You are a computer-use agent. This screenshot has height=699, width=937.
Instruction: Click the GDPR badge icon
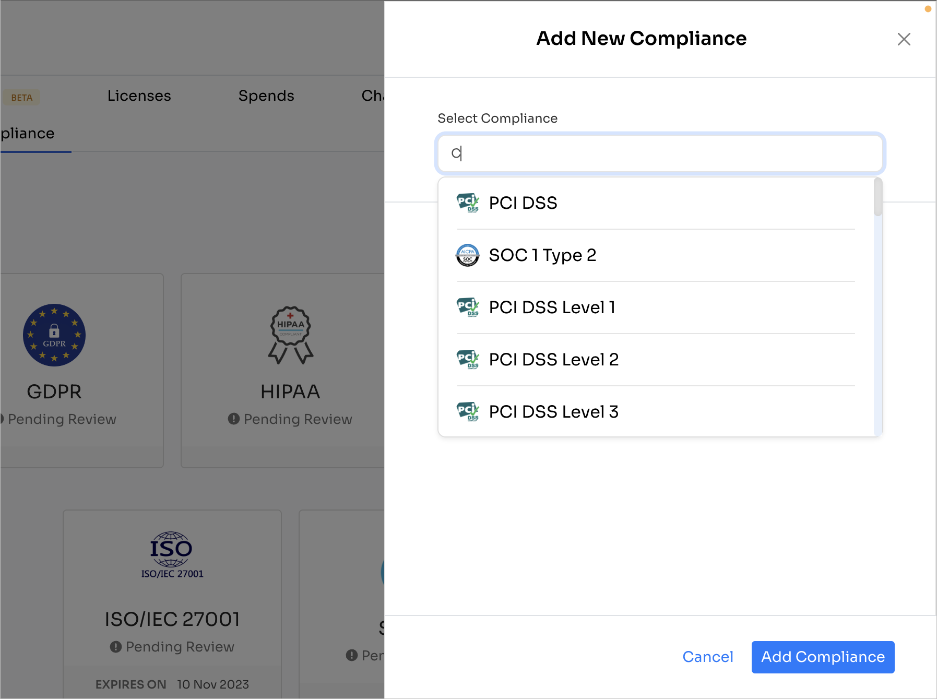(x=54, y=335)
